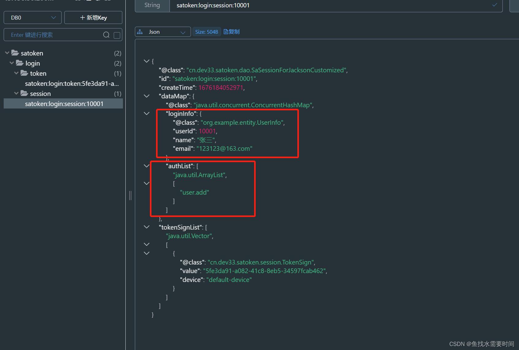Collapse the login folder chevron
519x350 pixels.
[x=12, y=63]
